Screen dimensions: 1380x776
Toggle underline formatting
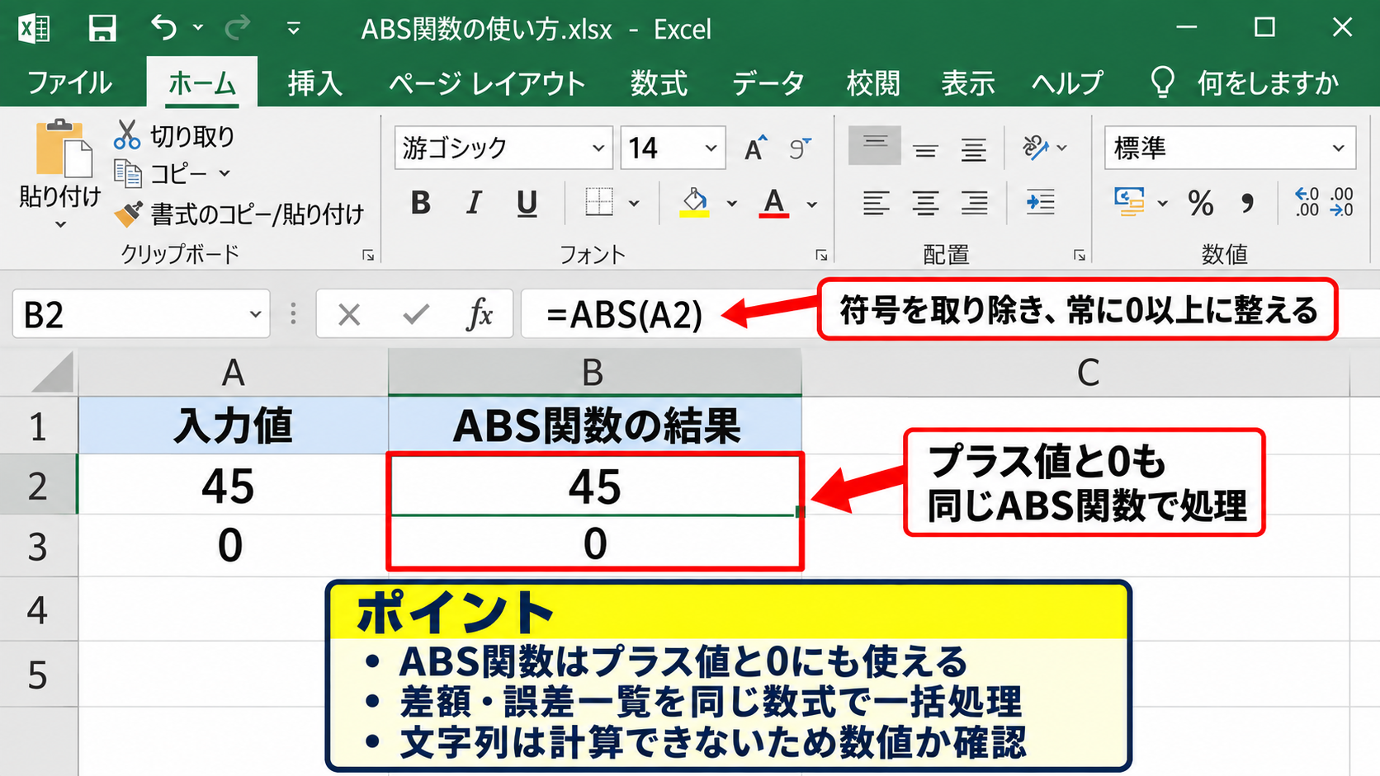[527, 204]
